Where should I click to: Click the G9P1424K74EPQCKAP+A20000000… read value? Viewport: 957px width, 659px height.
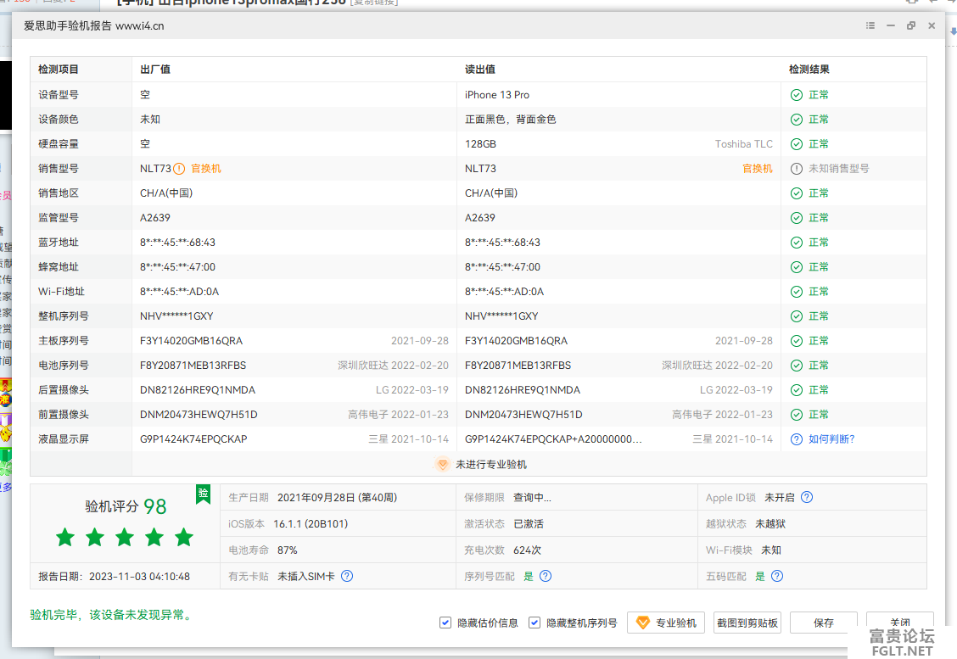tap(553, 439)
